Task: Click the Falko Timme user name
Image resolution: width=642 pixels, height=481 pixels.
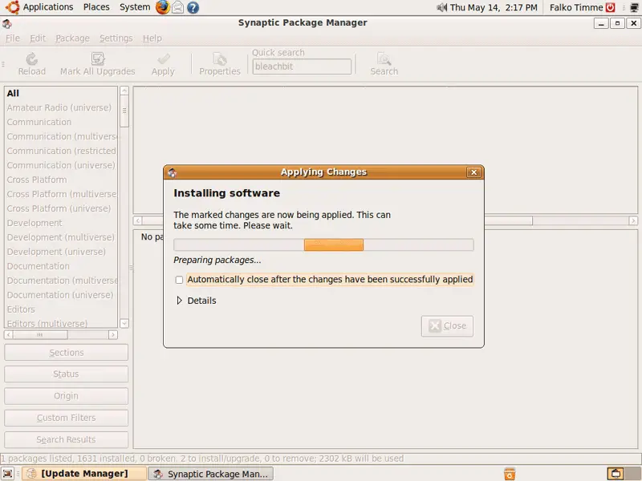Action: click(x=576, y=7)
